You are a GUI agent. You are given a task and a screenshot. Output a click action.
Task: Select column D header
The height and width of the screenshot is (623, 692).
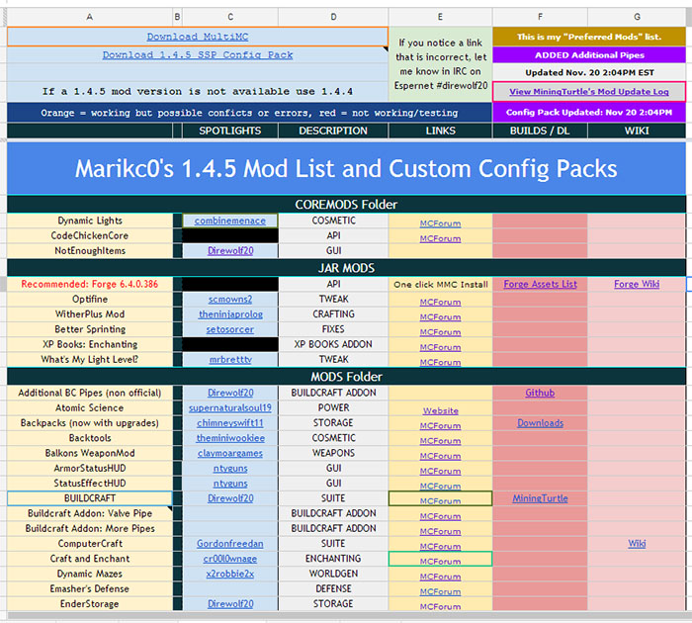point(334,17)
